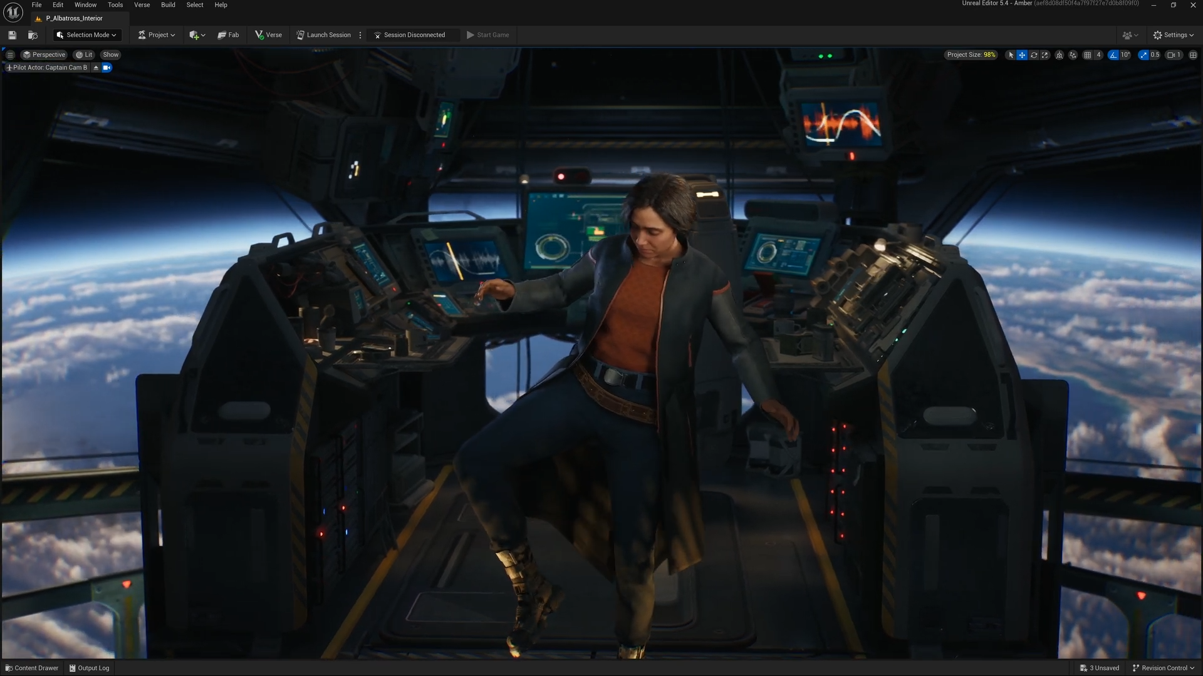Click the Browse content folder icon

(x=33, y=35)
